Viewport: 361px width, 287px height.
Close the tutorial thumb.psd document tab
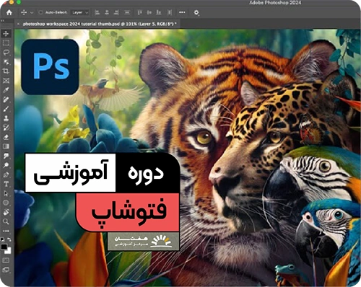[x=18, y=24]
